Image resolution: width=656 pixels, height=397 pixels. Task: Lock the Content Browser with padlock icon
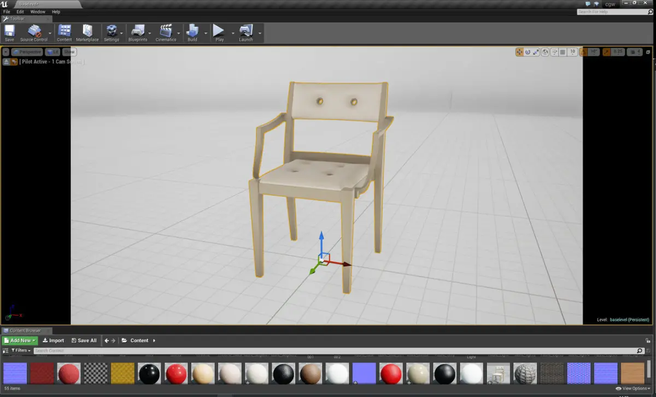click(x=648, y=340)
